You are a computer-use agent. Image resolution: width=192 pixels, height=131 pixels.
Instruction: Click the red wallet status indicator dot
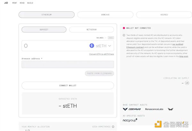coord(124,28)
